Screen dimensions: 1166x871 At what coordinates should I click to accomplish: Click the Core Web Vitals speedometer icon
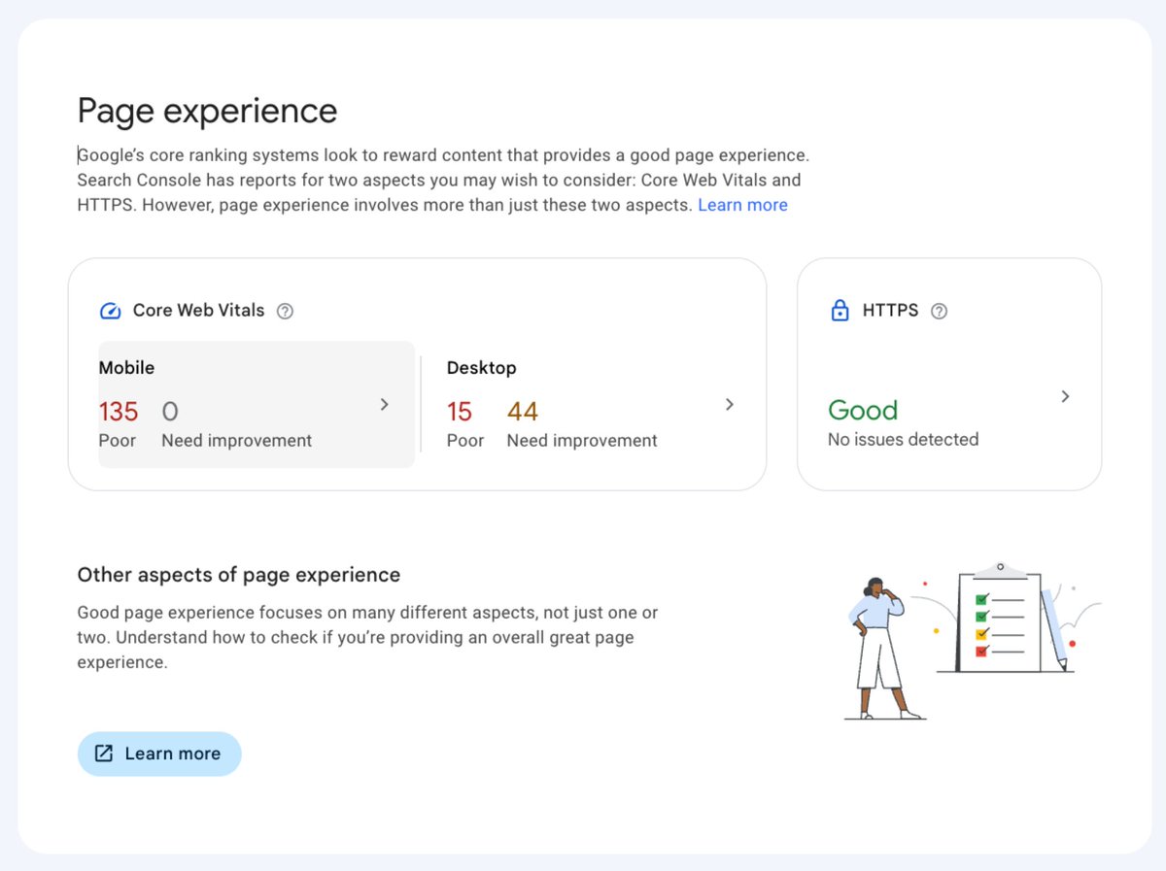click(110, 310)
